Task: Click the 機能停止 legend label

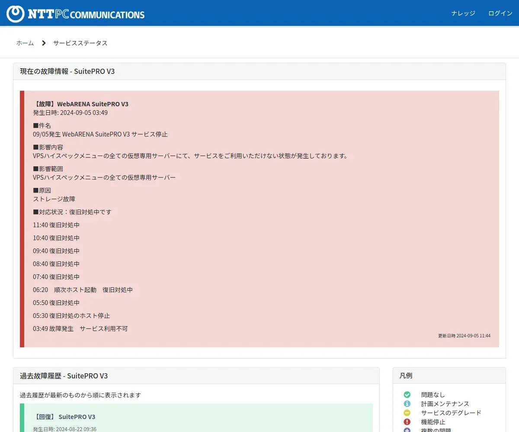Action: pos(433,422)
